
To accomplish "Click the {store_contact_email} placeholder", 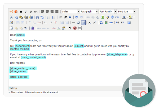I will [x=33, y=58].
